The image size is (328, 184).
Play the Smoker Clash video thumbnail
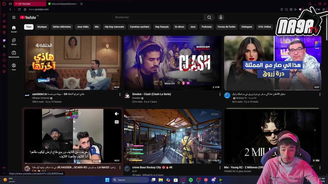coord(173,63)
